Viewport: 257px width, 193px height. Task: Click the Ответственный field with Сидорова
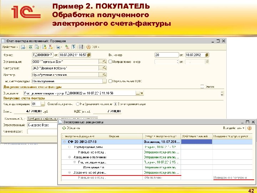[x=42, y=125]
